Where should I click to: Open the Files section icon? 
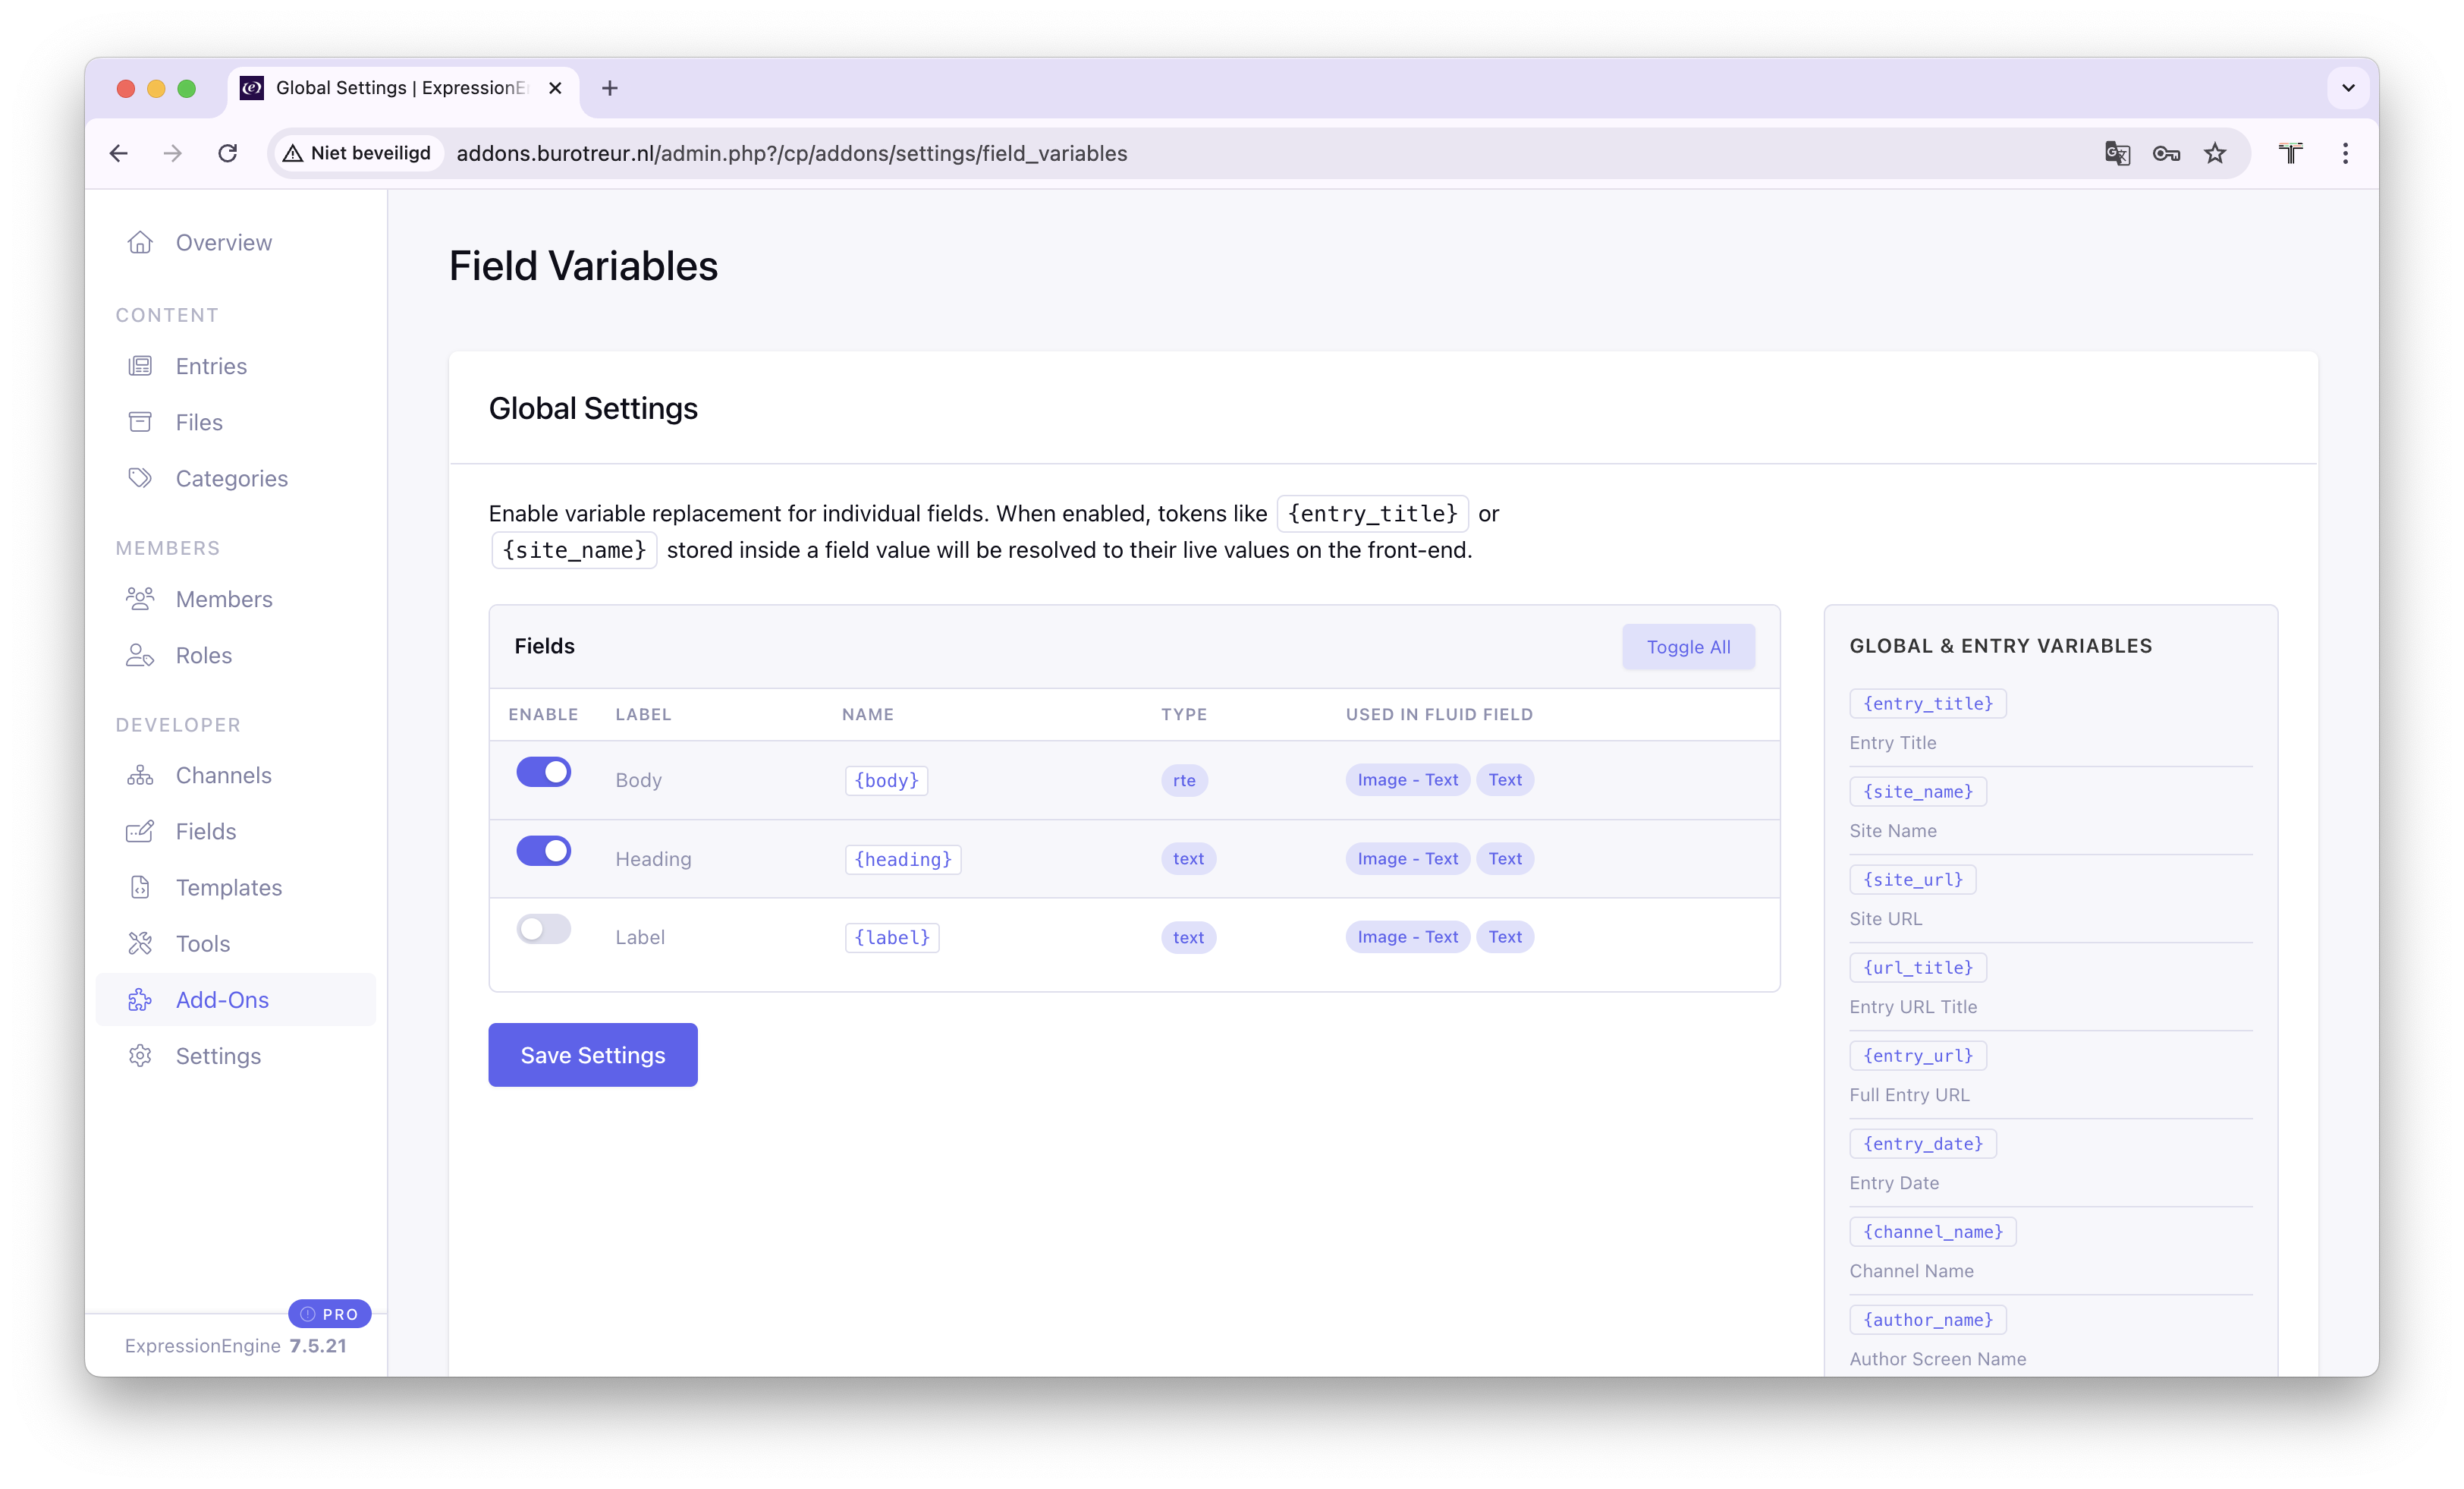[x=140, y=421]
